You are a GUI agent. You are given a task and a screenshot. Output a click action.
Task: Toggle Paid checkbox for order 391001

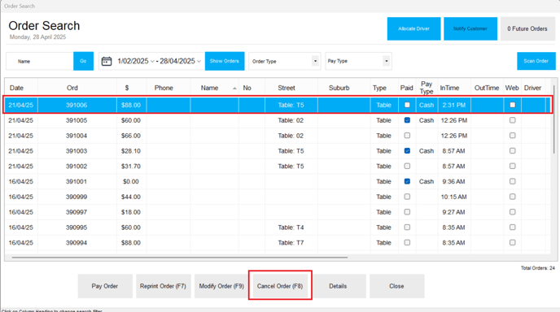pos(407,181)
